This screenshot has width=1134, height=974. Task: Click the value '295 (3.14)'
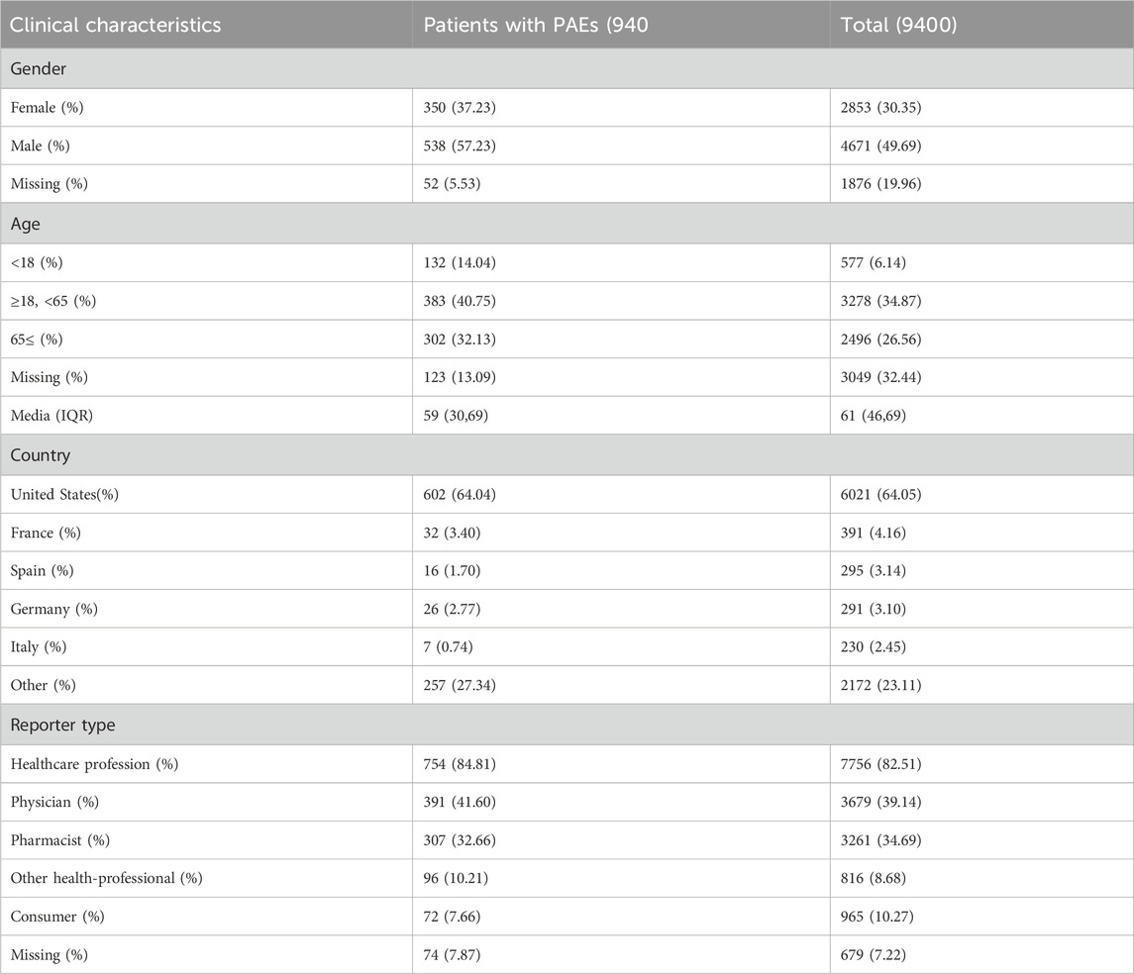[x=873, y=571]
